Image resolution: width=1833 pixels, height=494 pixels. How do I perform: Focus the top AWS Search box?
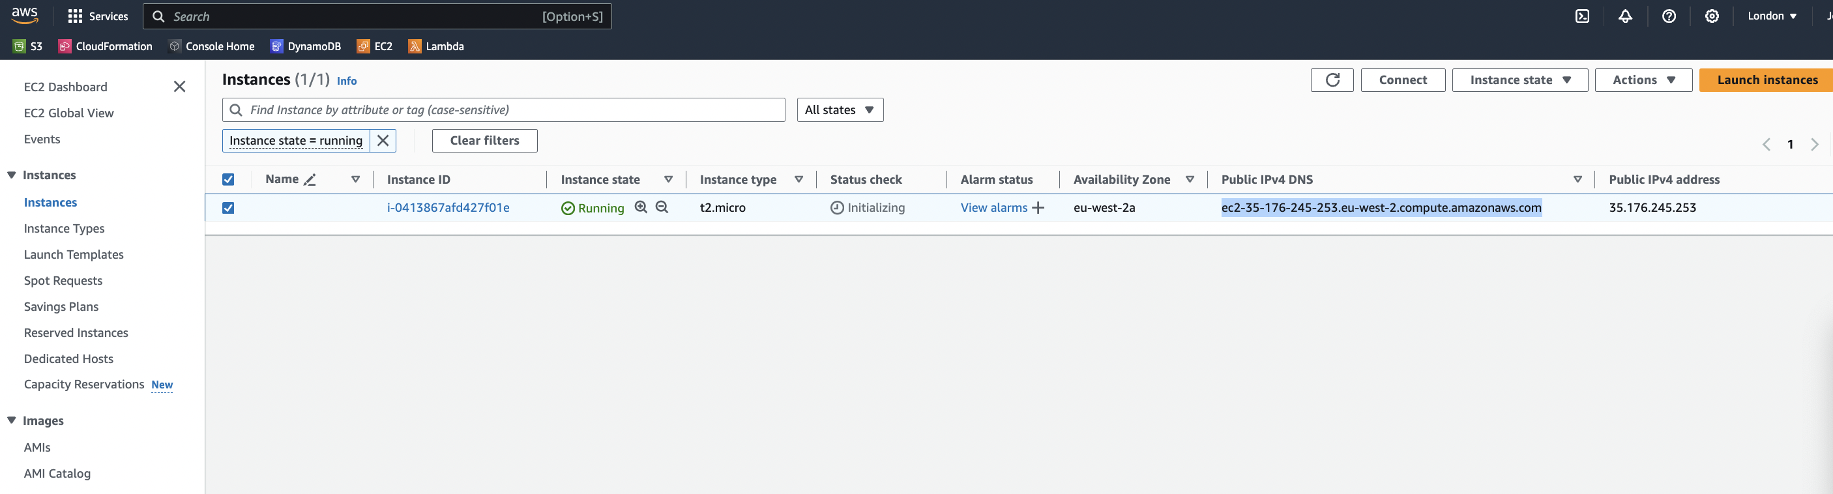coord(377,16)
